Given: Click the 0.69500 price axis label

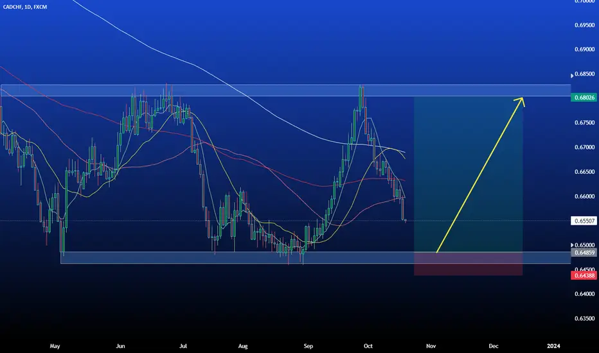Looking at the screenshot, I should [x=584, y=25].
